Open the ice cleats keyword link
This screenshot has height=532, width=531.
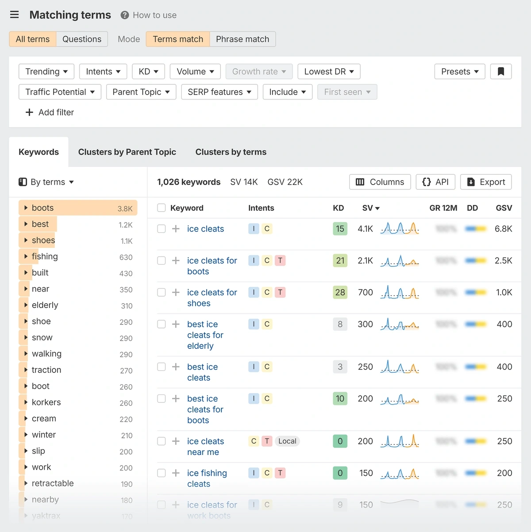[205, 229]
